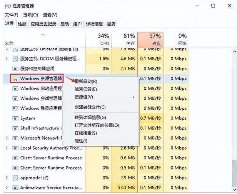The image size is (237, 194).
Task: Click the Windows 资源管理器 folder icon
Action: click(15, 79)
